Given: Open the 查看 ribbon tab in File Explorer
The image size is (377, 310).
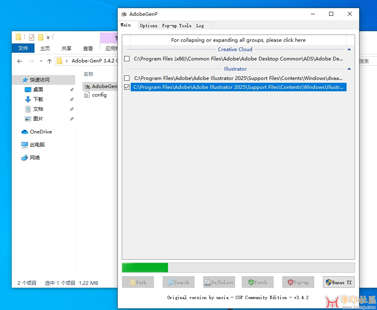Looking at the screenshot, I should [x=88, y=48].
